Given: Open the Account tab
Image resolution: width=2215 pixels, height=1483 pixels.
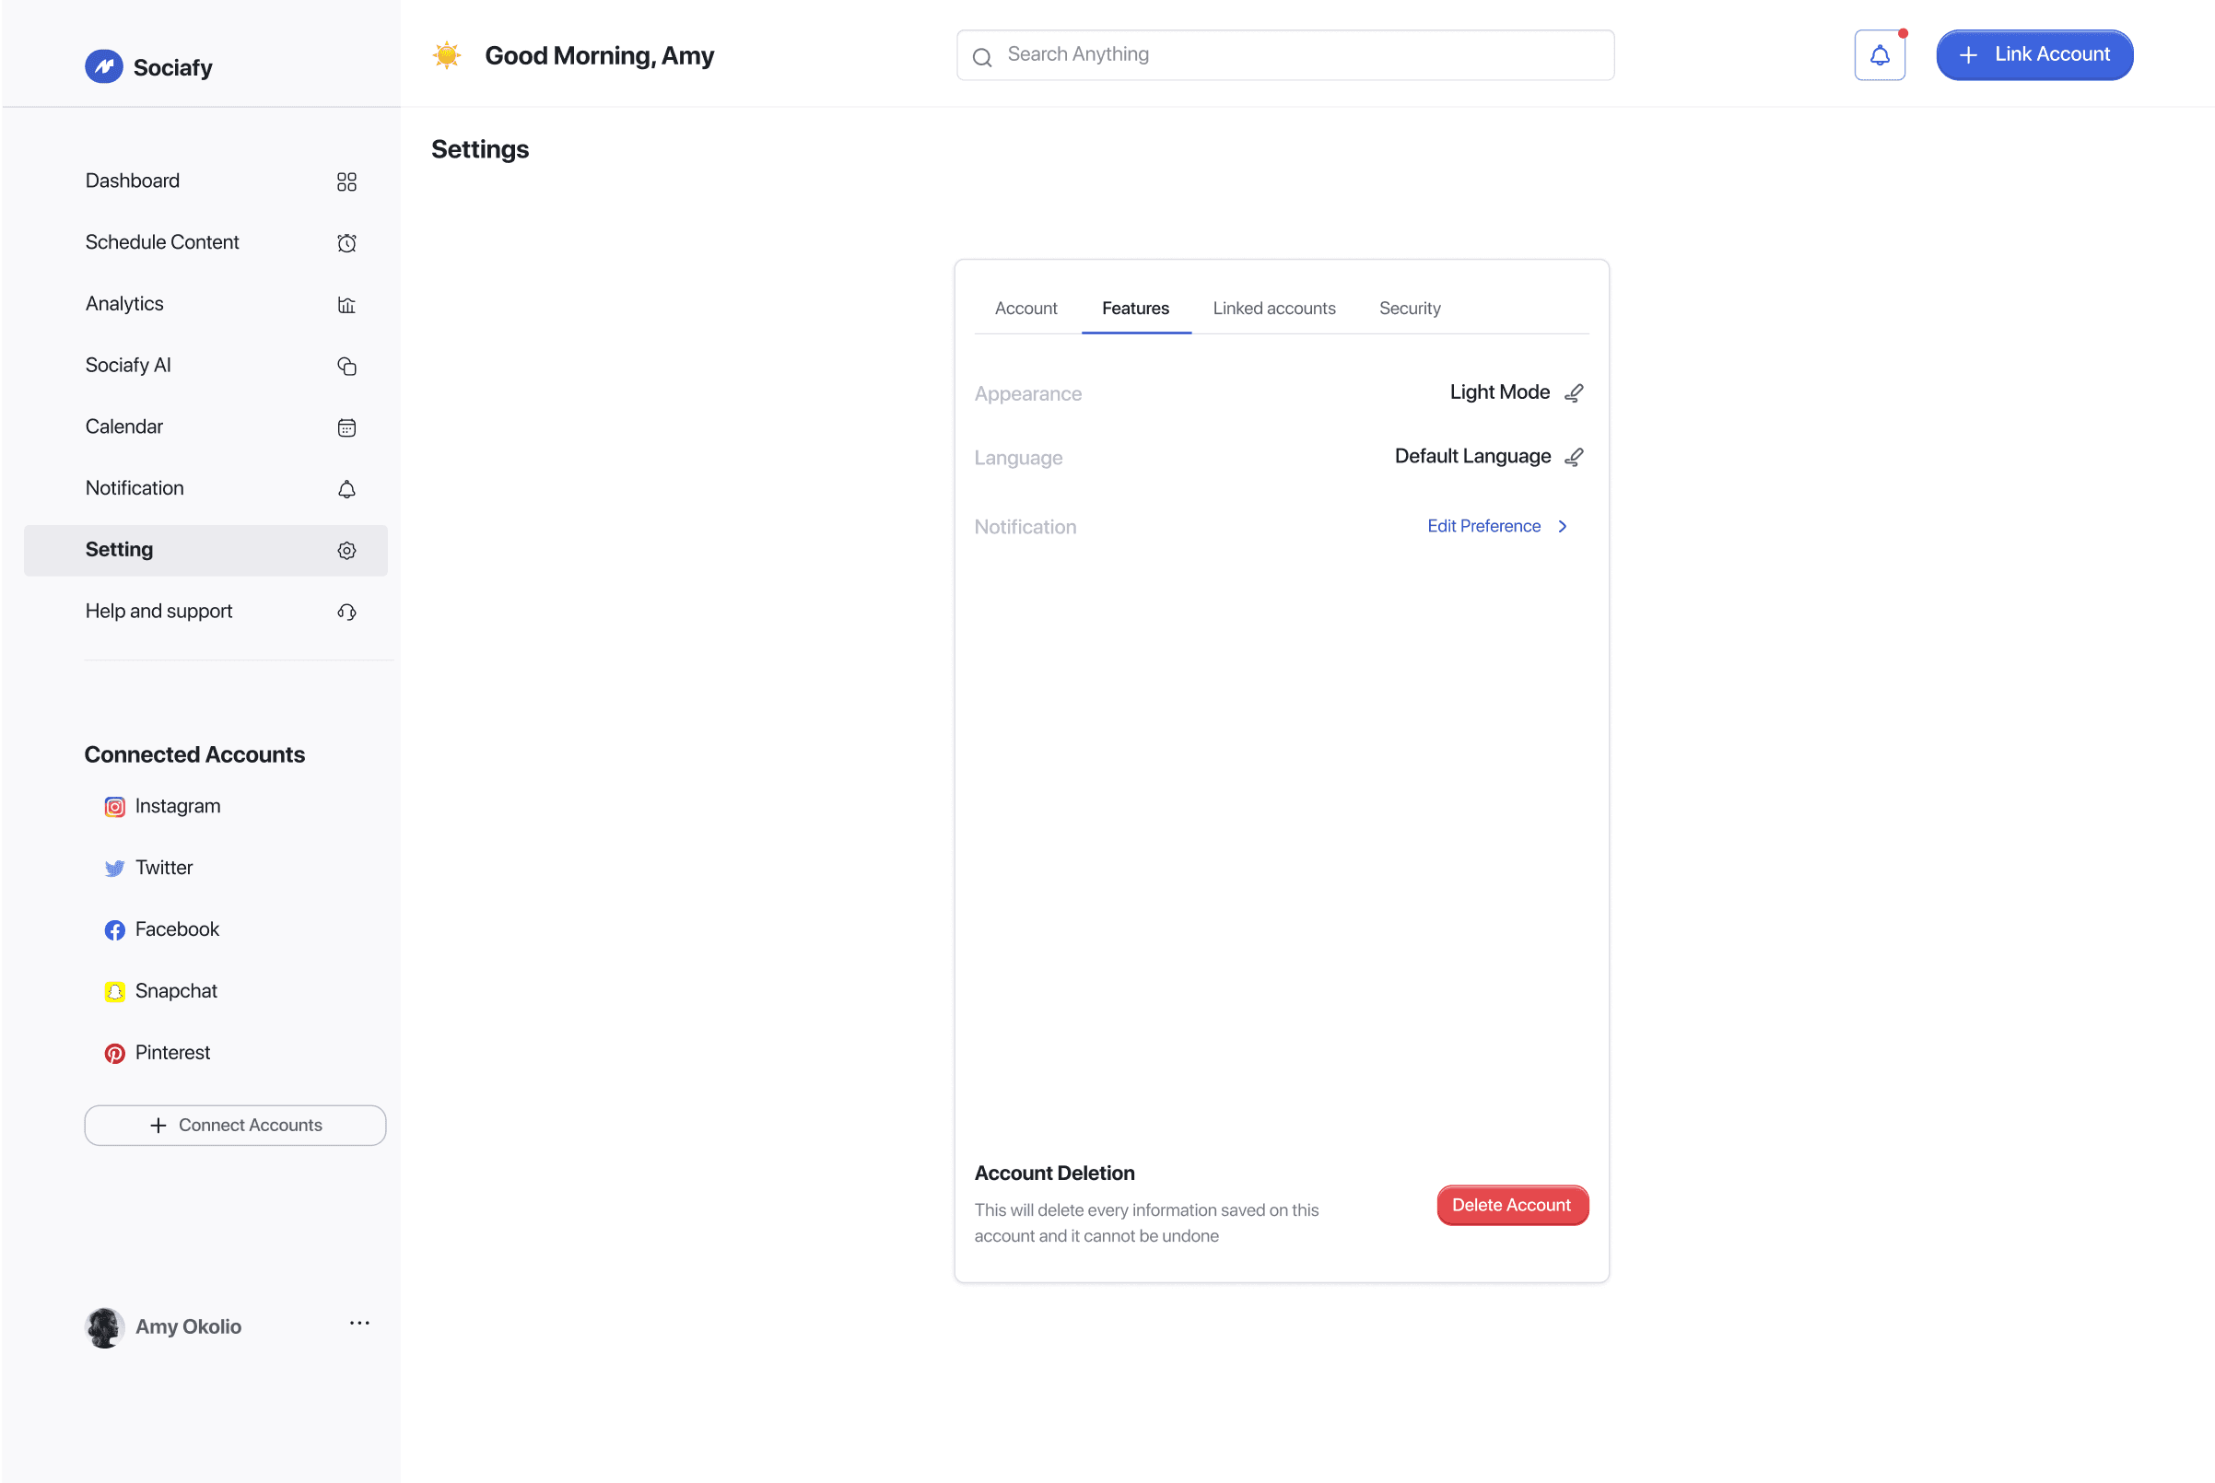Looking at the screenshot, I should tap(1025, 309).
